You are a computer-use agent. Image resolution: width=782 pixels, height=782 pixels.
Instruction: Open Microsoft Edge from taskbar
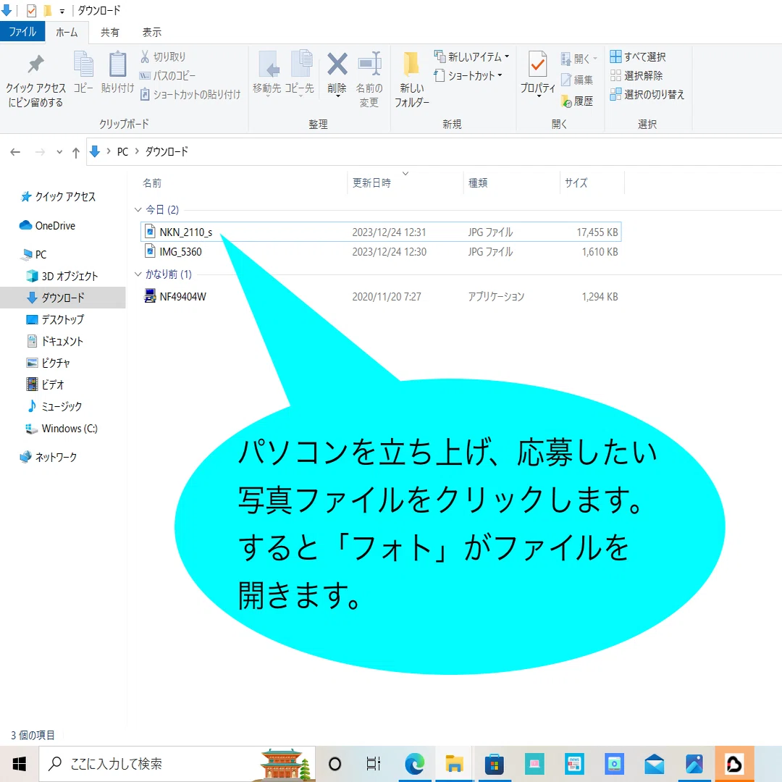[414, 764]
